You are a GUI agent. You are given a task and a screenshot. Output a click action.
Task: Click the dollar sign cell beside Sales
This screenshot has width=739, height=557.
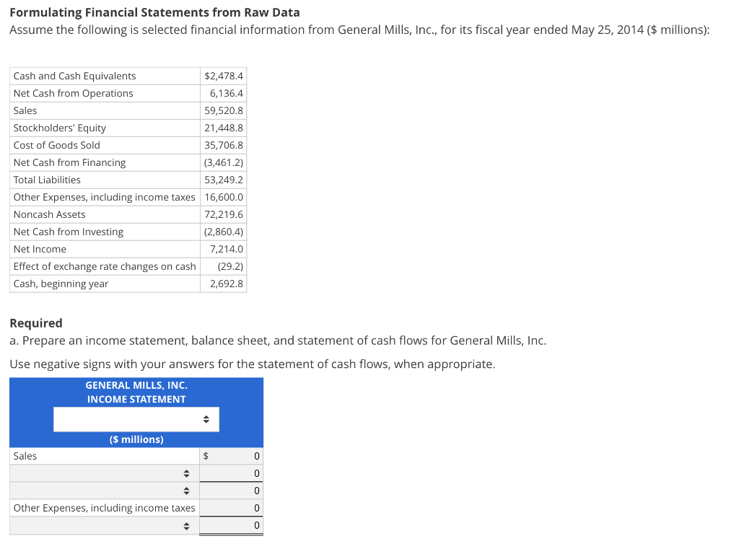pyautogui.click(x=205, y=456)
